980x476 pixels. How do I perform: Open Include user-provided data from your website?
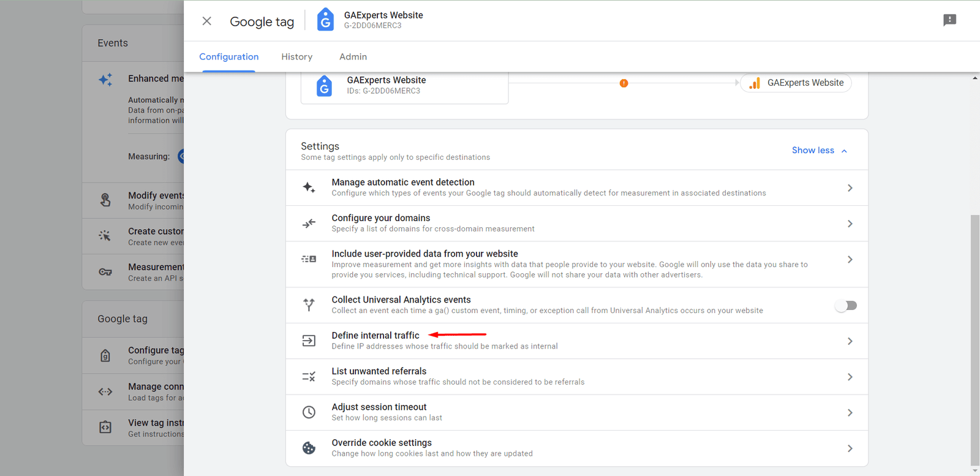click(x=577, y=265)
